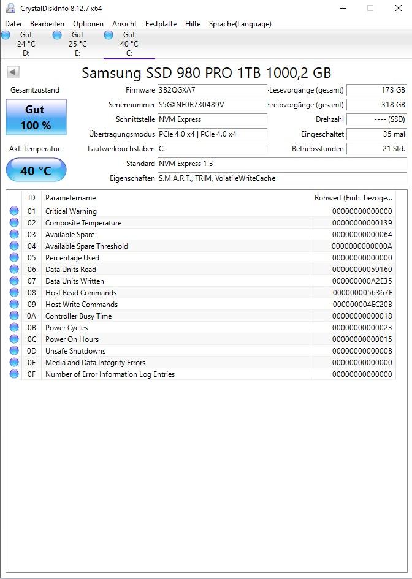Click the Schnittstelle NVM Express field
The height and width of the screenshot is (579, 412).
point(212,119)
